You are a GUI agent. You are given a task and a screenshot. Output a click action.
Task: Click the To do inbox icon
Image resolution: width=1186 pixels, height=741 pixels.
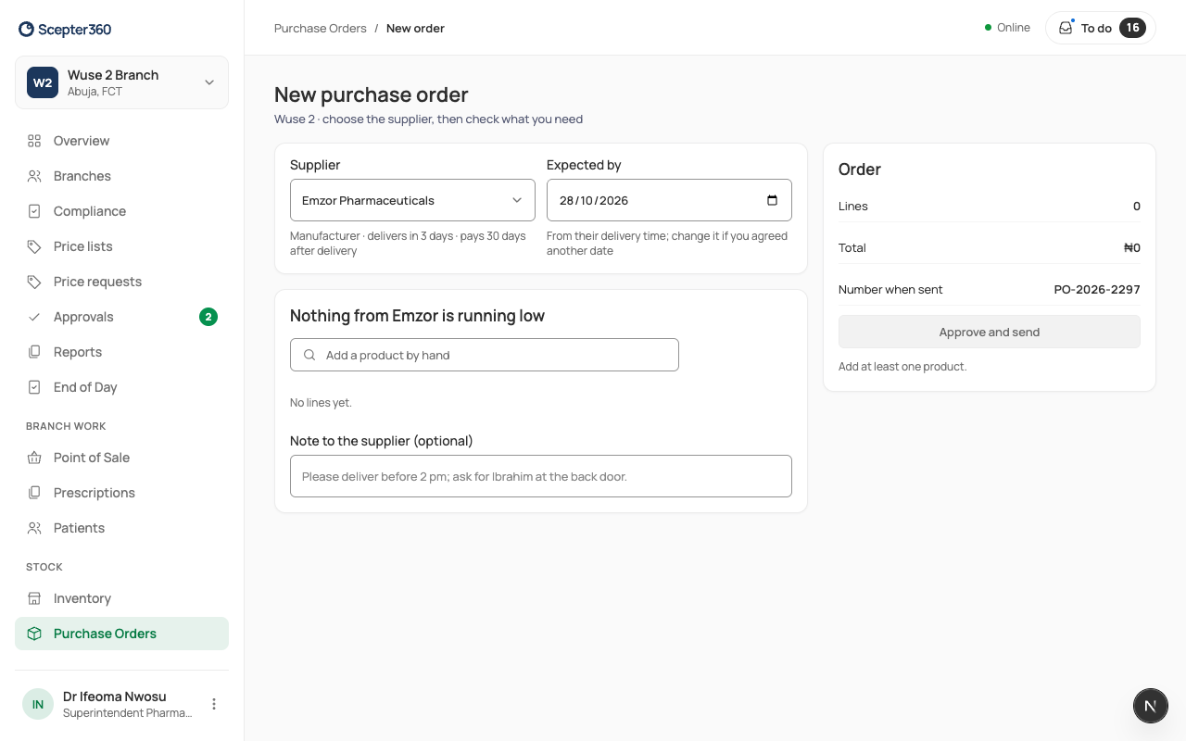point(1066,28)
